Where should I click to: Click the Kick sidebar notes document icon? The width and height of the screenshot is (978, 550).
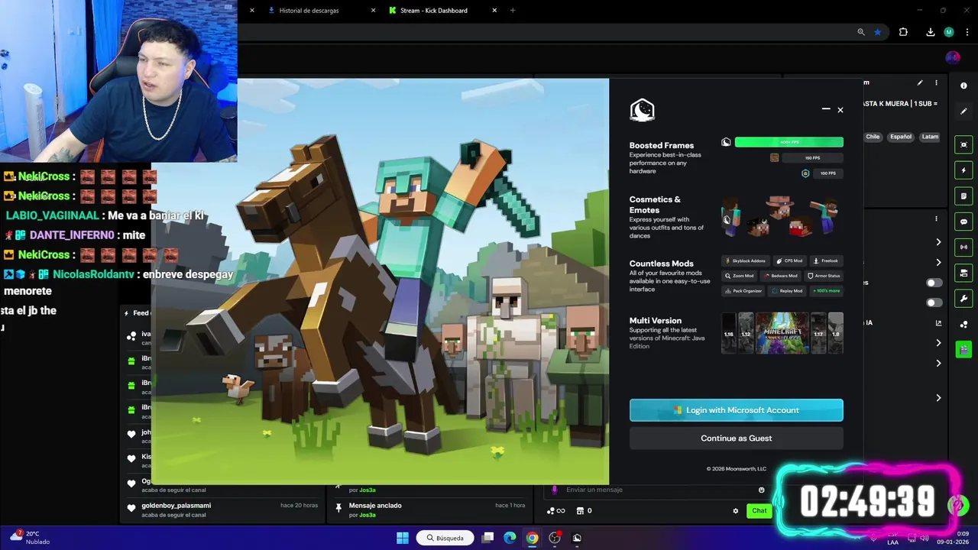pos(963,196)
